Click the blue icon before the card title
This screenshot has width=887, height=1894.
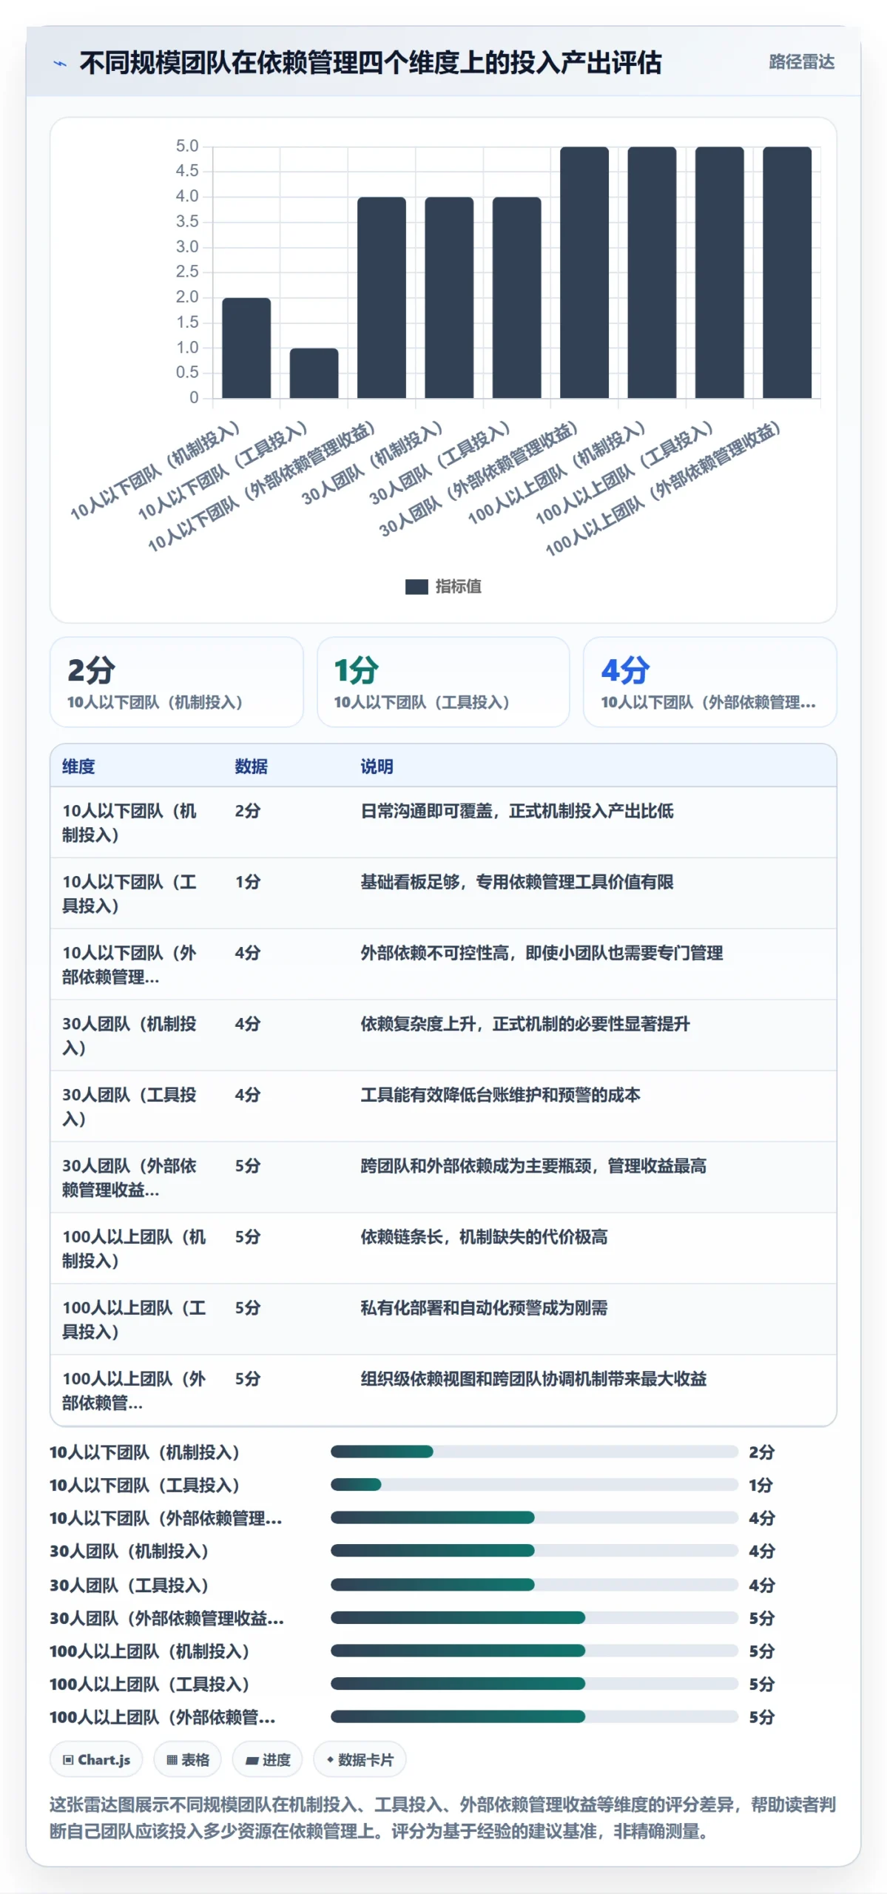point(61,64)
